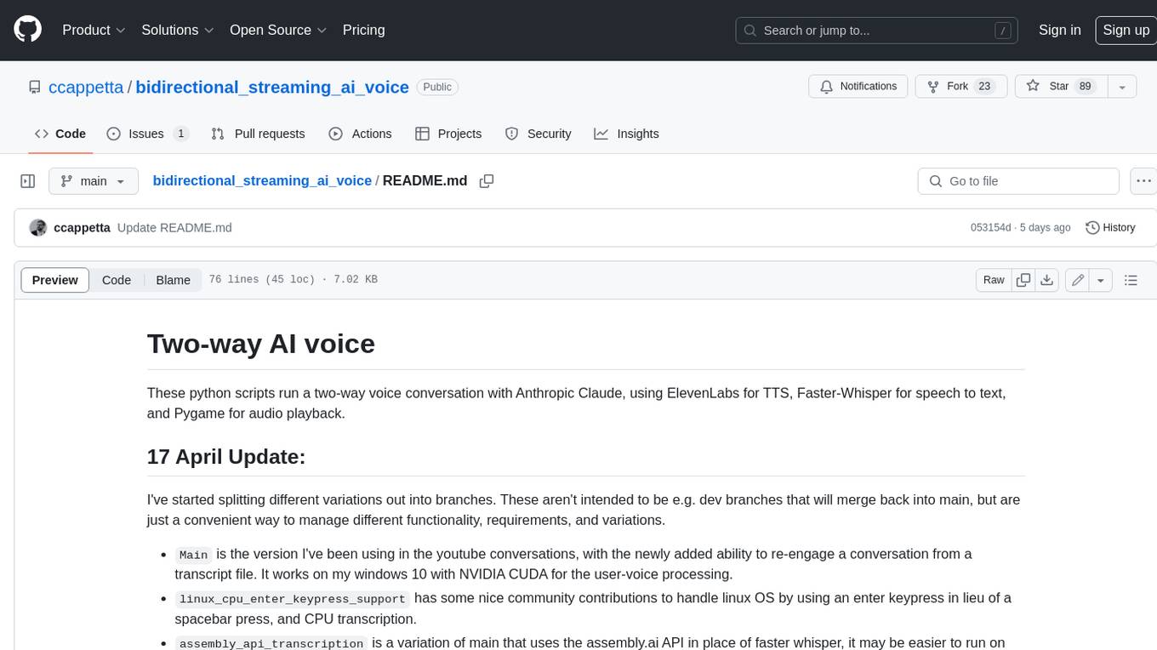This screenshot has width=1157, height=650.
Task: Click linux_cpu_enter_keypress_support code label
Action: 293,599
